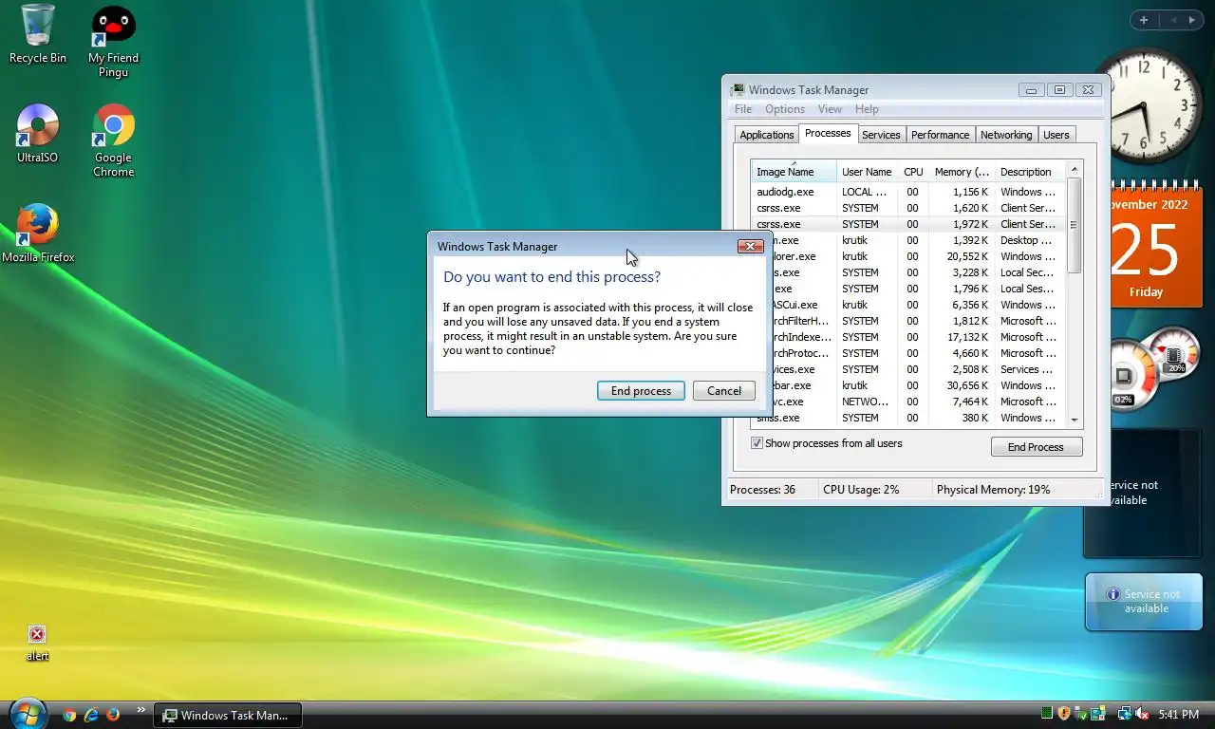Toggle Show processes from all users checkbox

coord(757,443)
